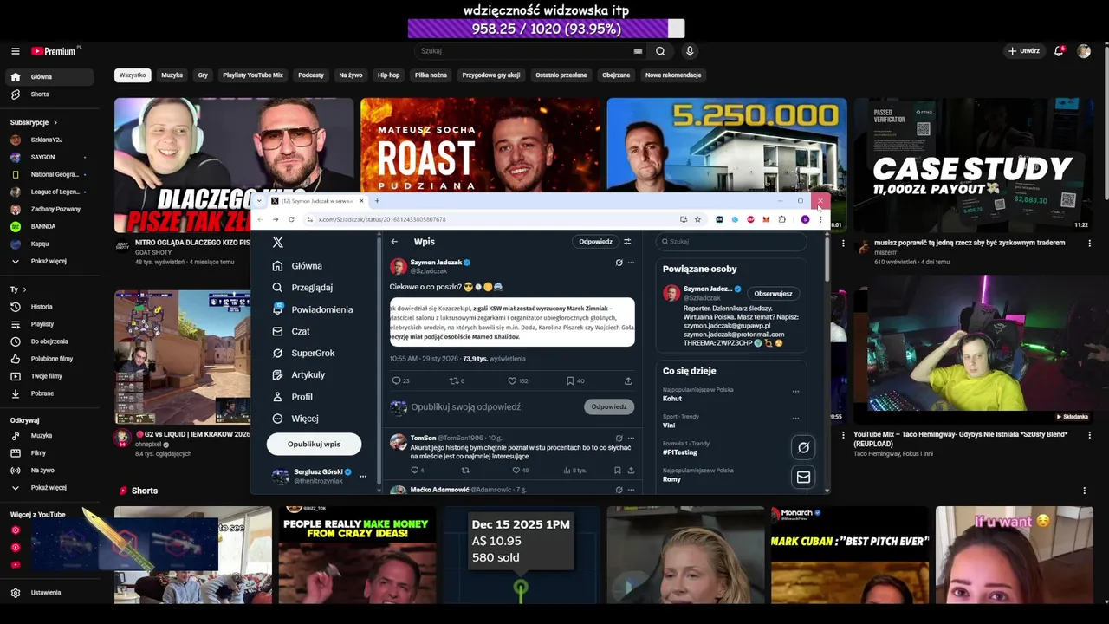Repost the tweet with the icon showing 8

click(452, 380)
